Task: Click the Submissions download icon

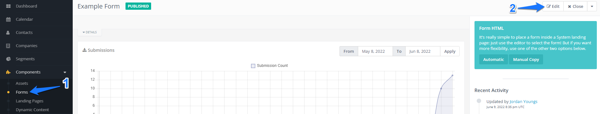Action: 84,50
